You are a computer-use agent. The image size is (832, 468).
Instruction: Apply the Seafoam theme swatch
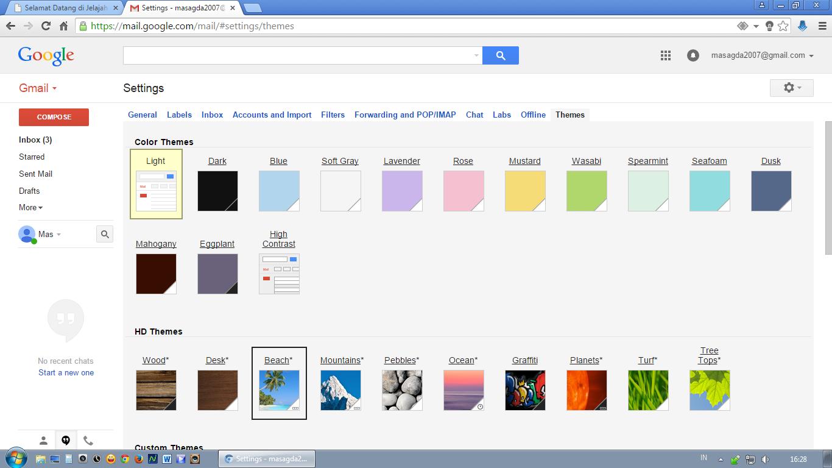point(710,191)
